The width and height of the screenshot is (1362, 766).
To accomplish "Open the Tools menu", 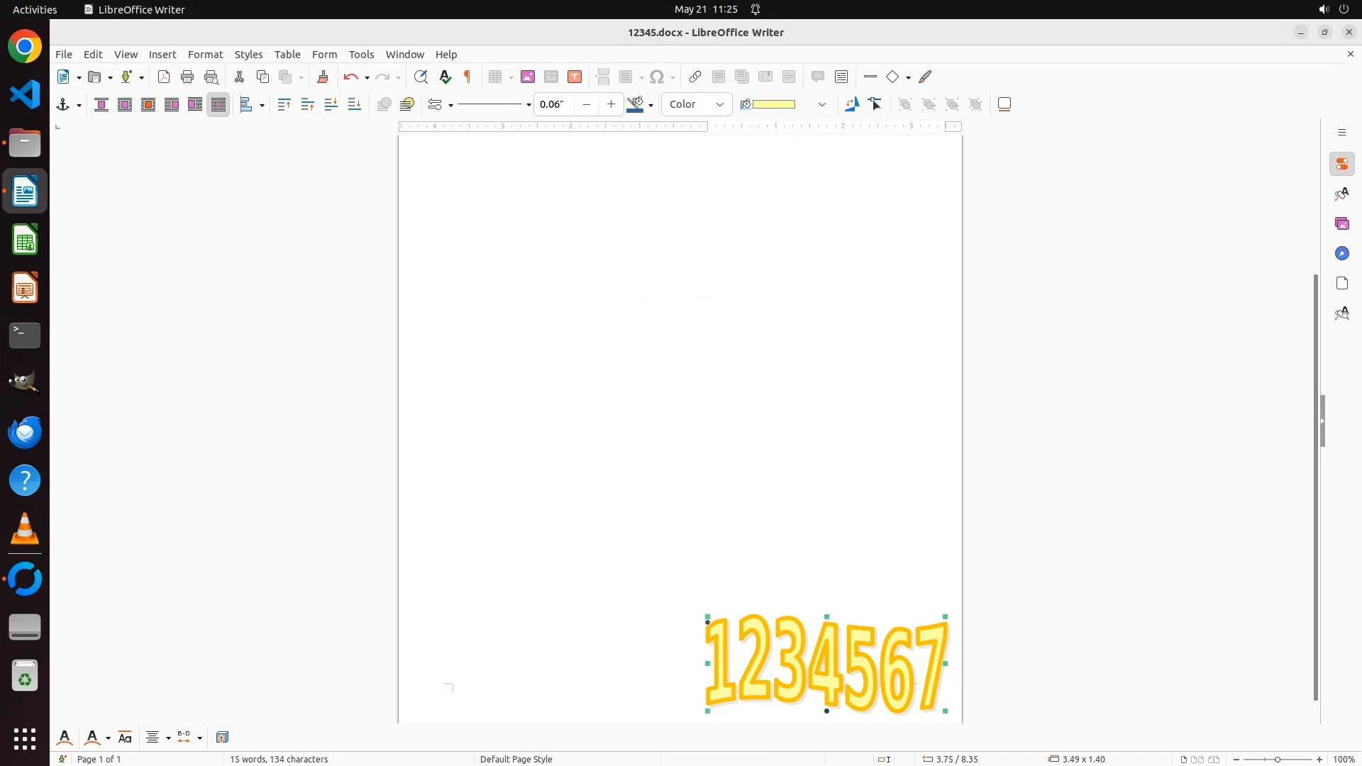I will point(361,55).
